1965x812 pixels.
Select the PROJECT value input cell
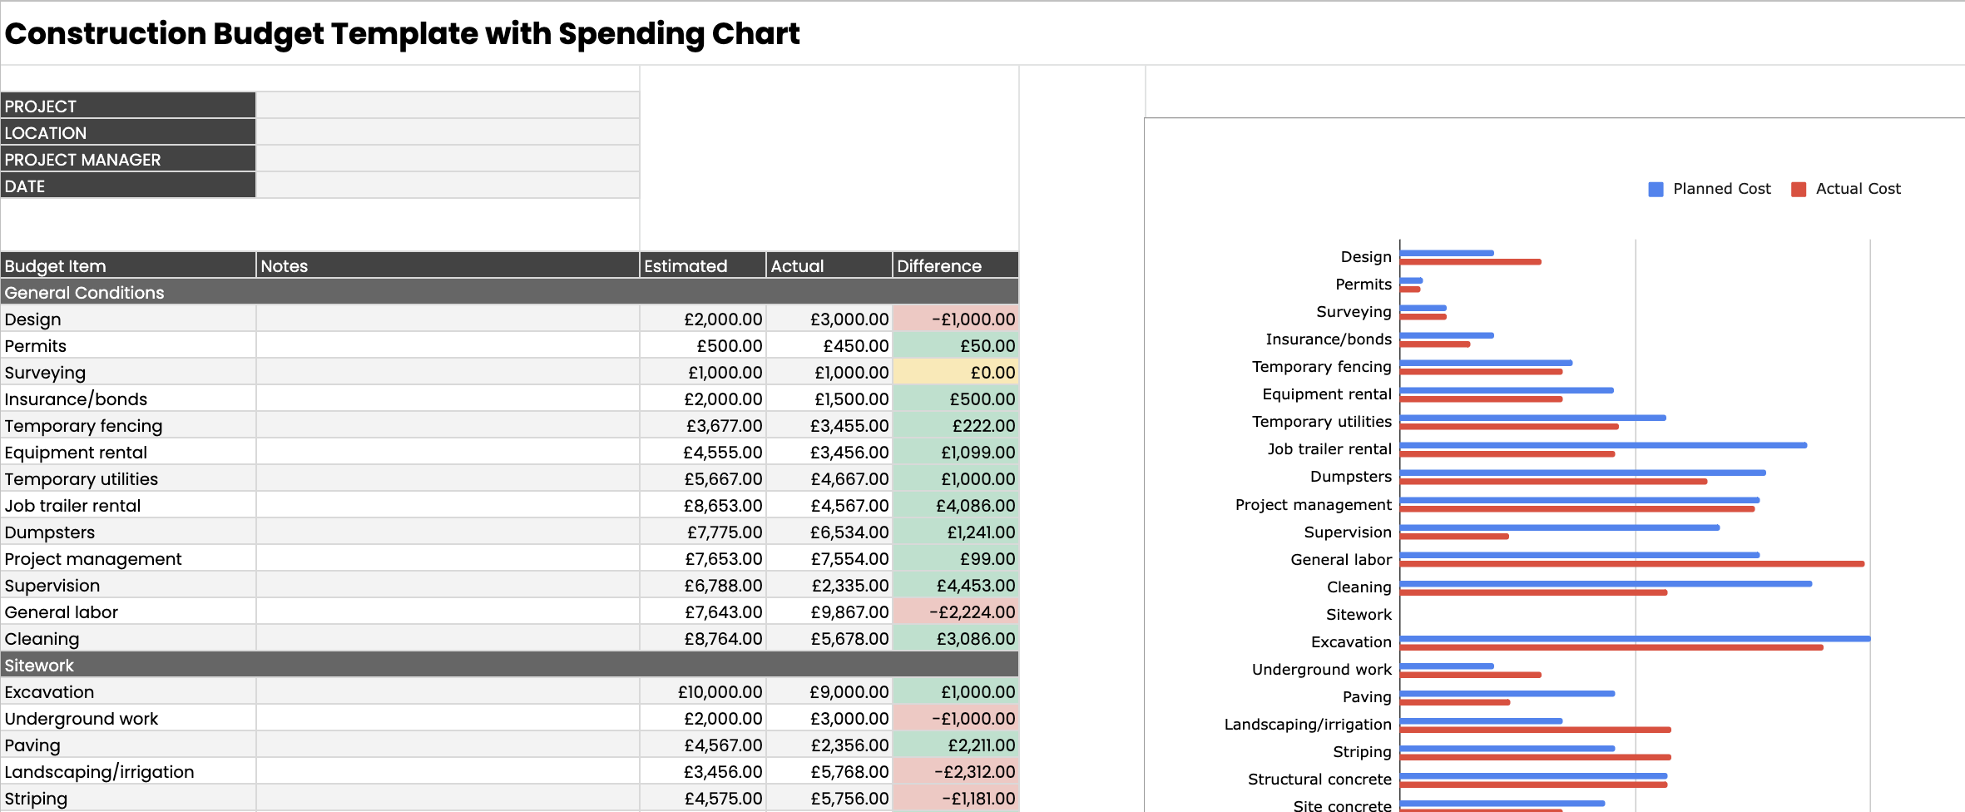tap(448, 105)
